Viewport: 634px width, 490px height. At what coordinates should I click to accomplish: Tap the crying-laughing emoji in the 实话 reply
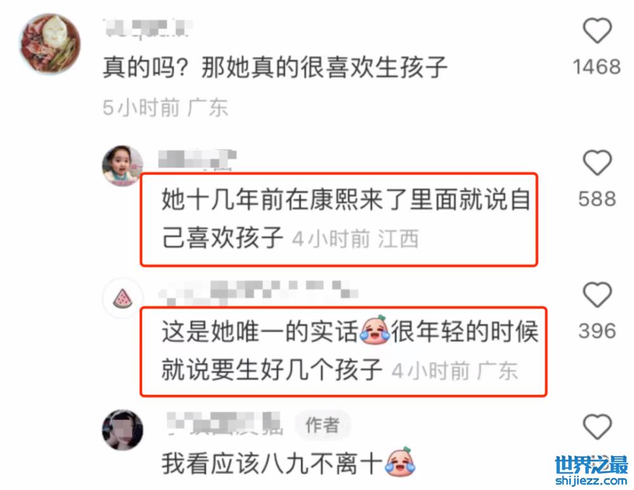[x=375, y=330]
